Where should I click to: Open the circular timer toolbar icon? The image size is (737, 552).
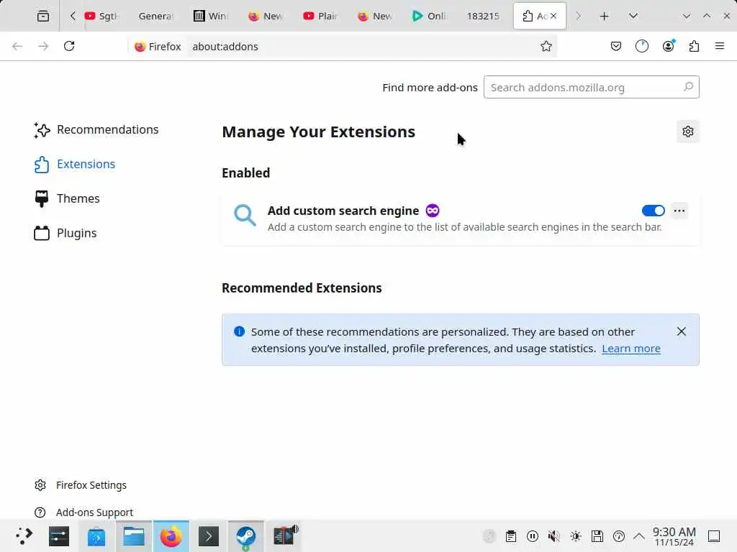pos(641,46)
